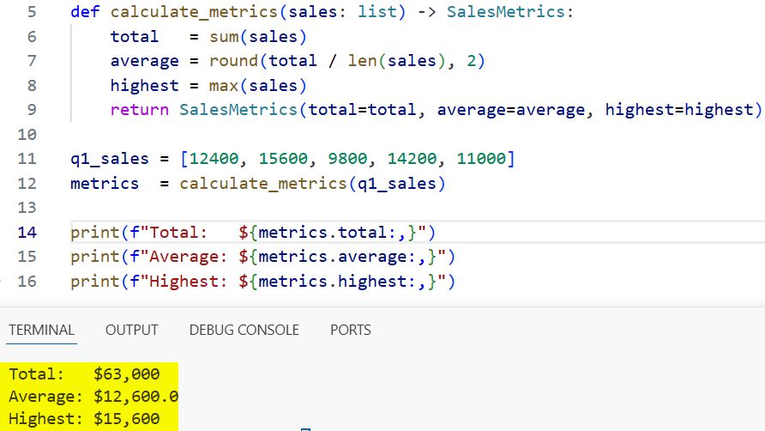
Task: Click the value 15600 in q1_sales list
Action: pyautogui.click(x=284, y=159)
